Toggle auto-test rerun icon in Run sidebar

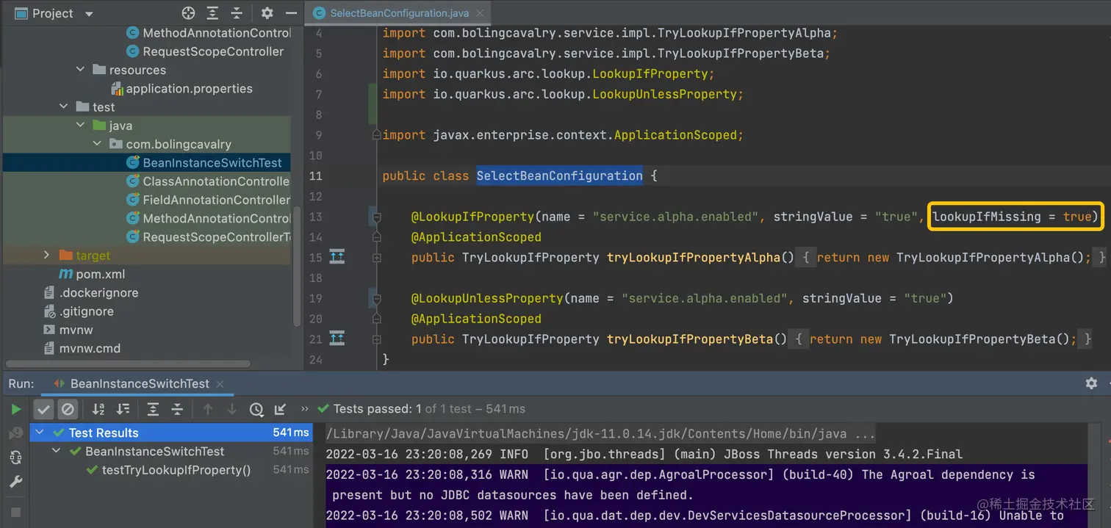(15, 458)
